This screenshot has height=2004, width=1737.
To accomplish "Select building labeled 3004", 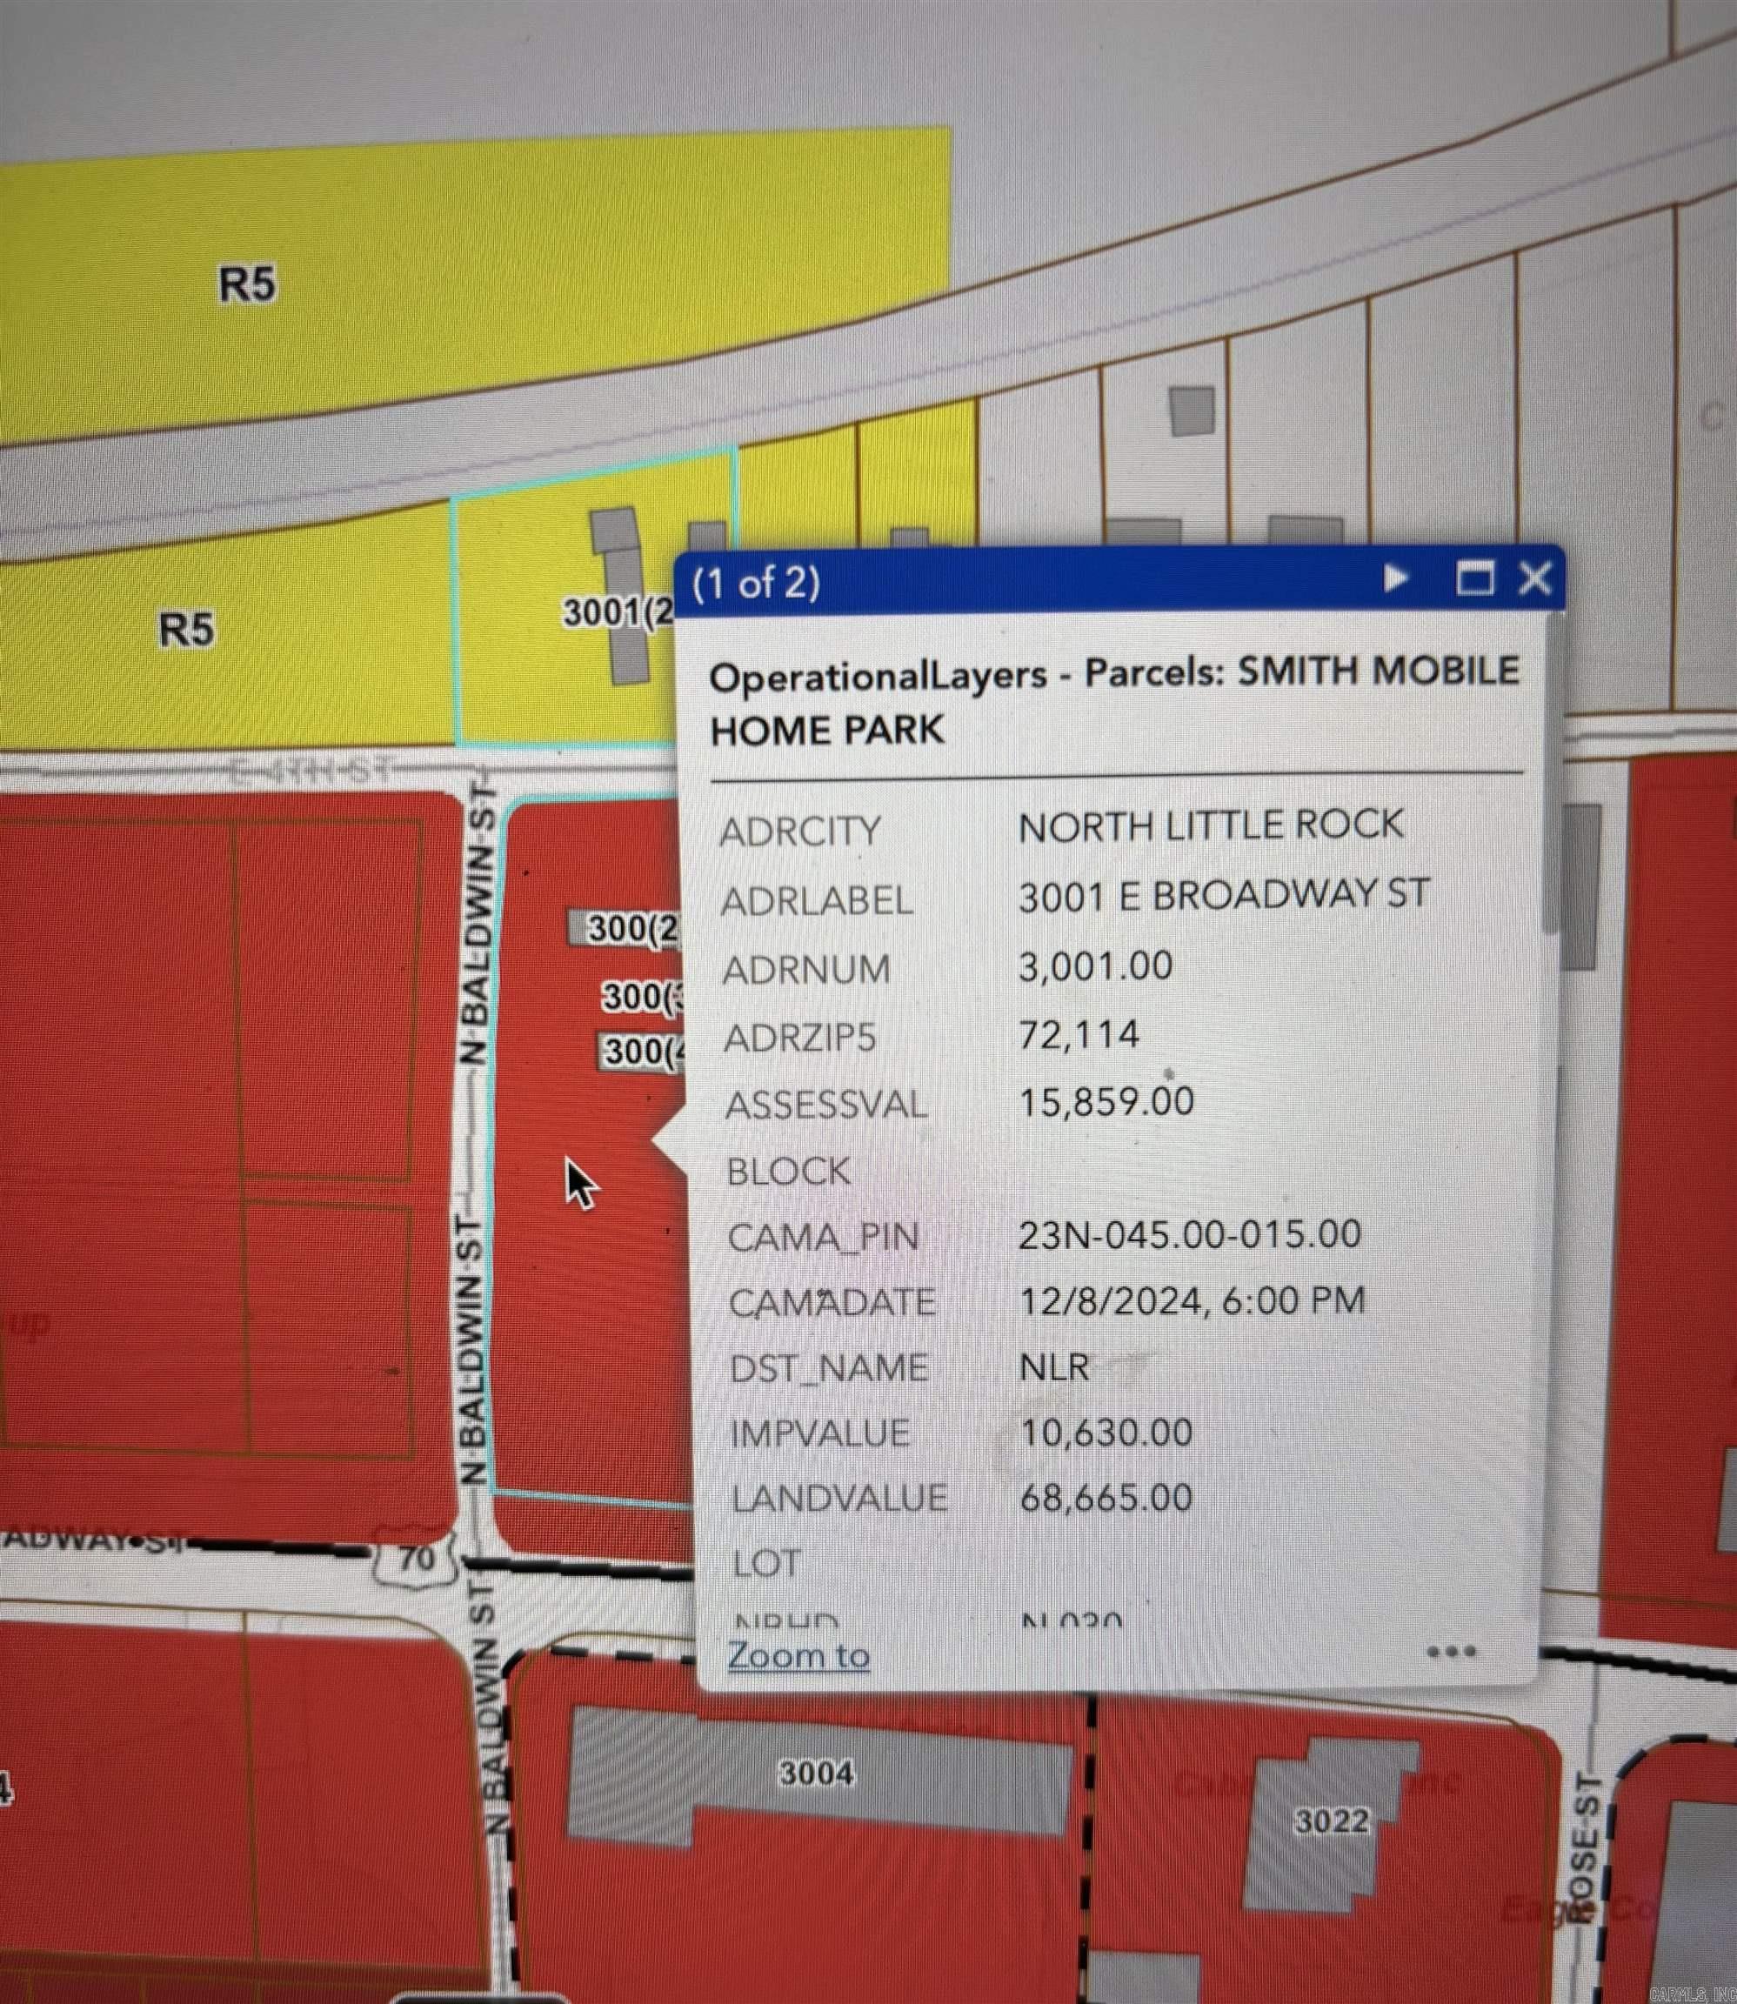I will [x=817, y=1774].
